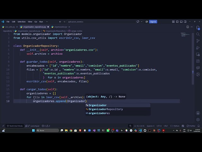202x152 pixels.
Task: Open the errors and warnings indicator
Action: 46,126
